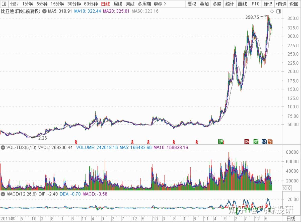Click the 返回 back button
Image resolution: width=301 pixels, height=222 pixels.
tap(294, 4)
